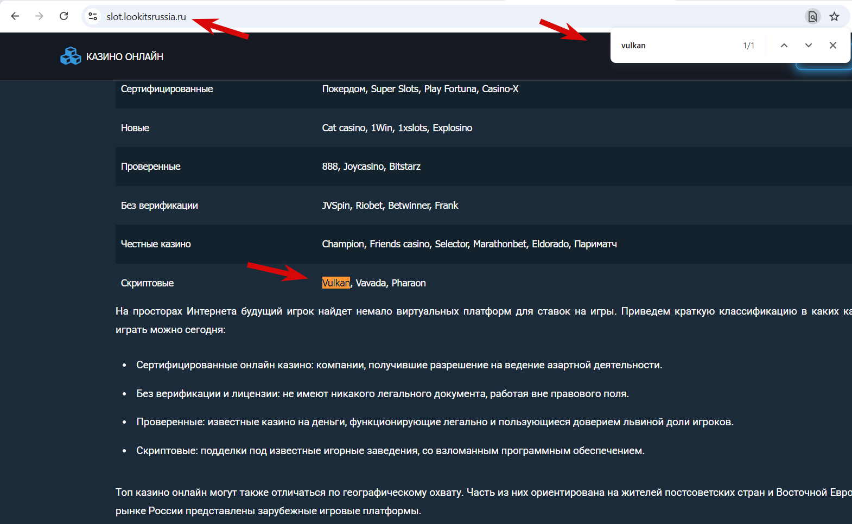Click the address bar URL slot.lookitsrussia.ru
This screenshot has width=852, height=524.
[x=146, y=17]
